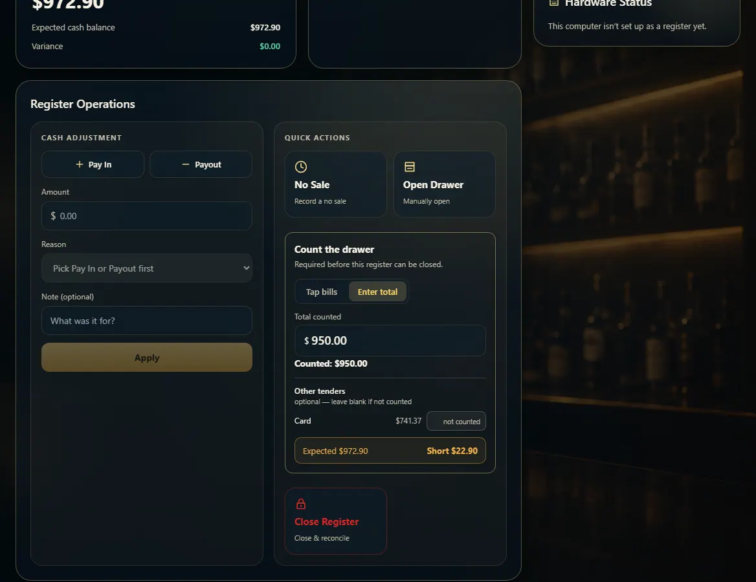Click the clock icon on No Sale
The image size is (756, 582).
pyautogui.click(x=300, y=167)
